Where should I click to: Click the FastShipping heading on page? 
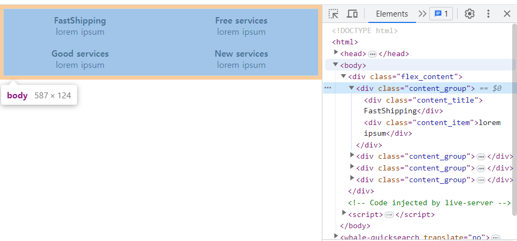[x=80, y=21]
